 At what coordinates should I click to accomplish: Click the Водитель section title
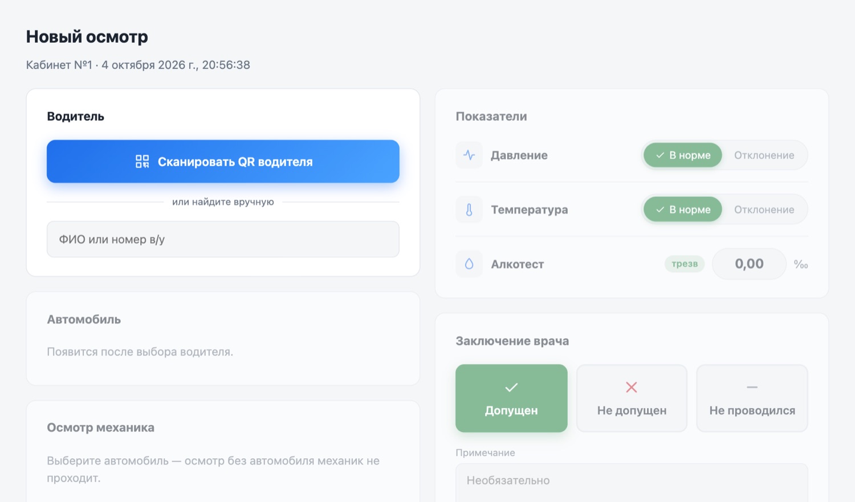[76, 116]
